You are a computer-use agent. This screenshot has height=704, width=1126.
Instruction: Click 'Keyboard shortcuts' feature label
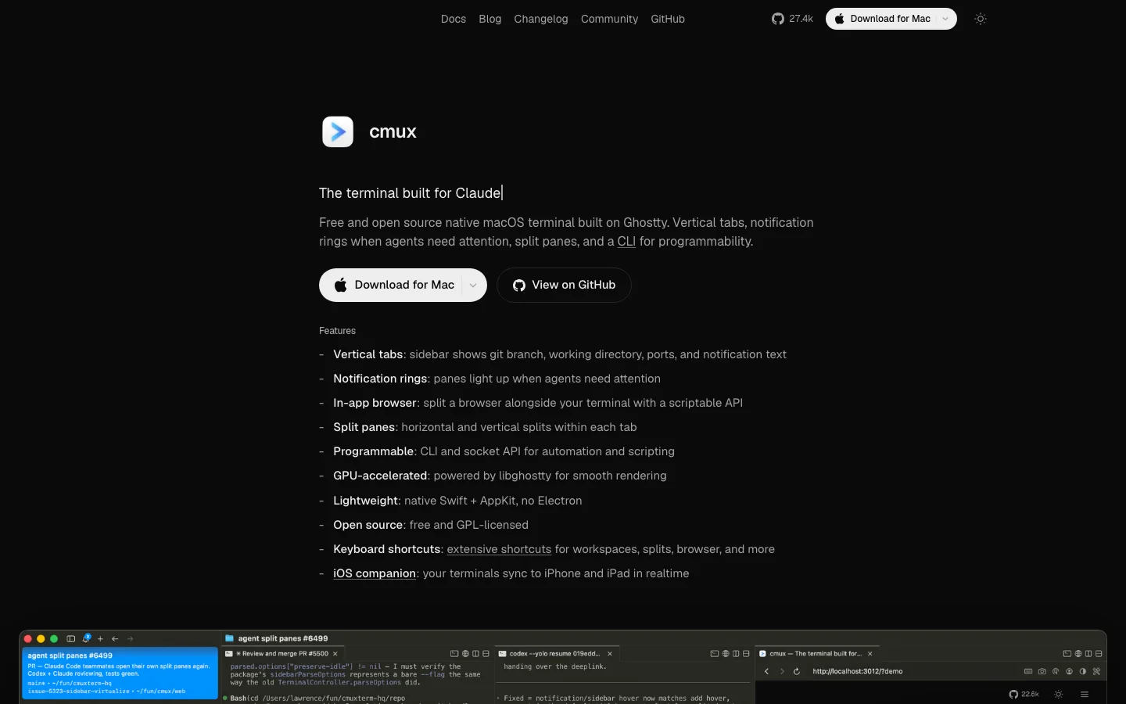point(386,549)
